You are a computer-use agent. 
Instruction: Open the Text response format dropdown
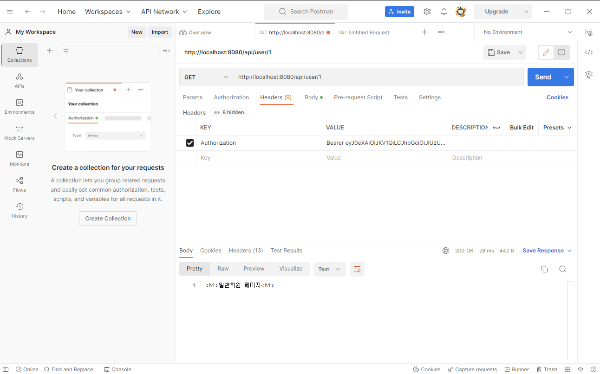(329, 269)
